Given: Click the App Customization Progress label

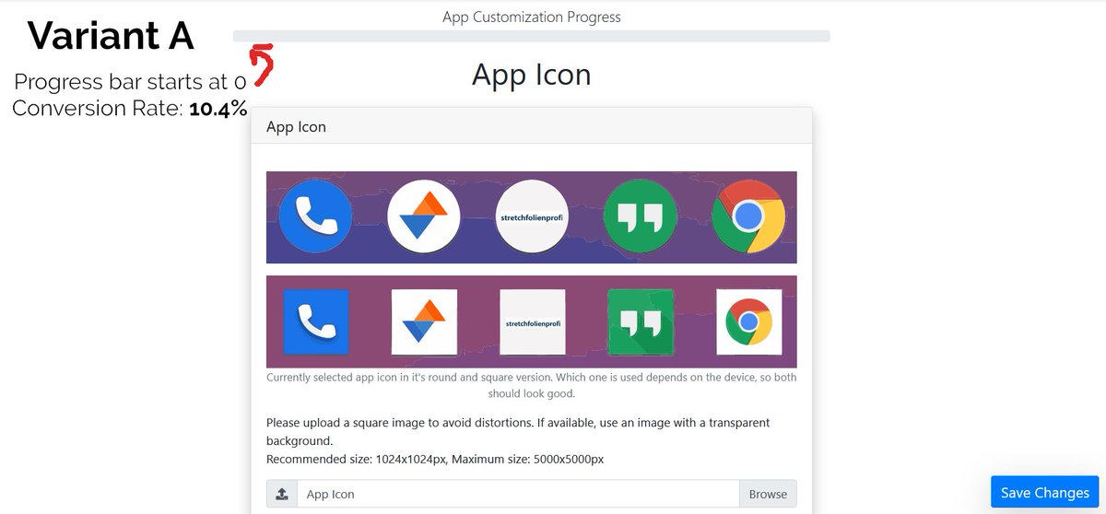Looking at the screenshot, I should [x=532, y=17].
